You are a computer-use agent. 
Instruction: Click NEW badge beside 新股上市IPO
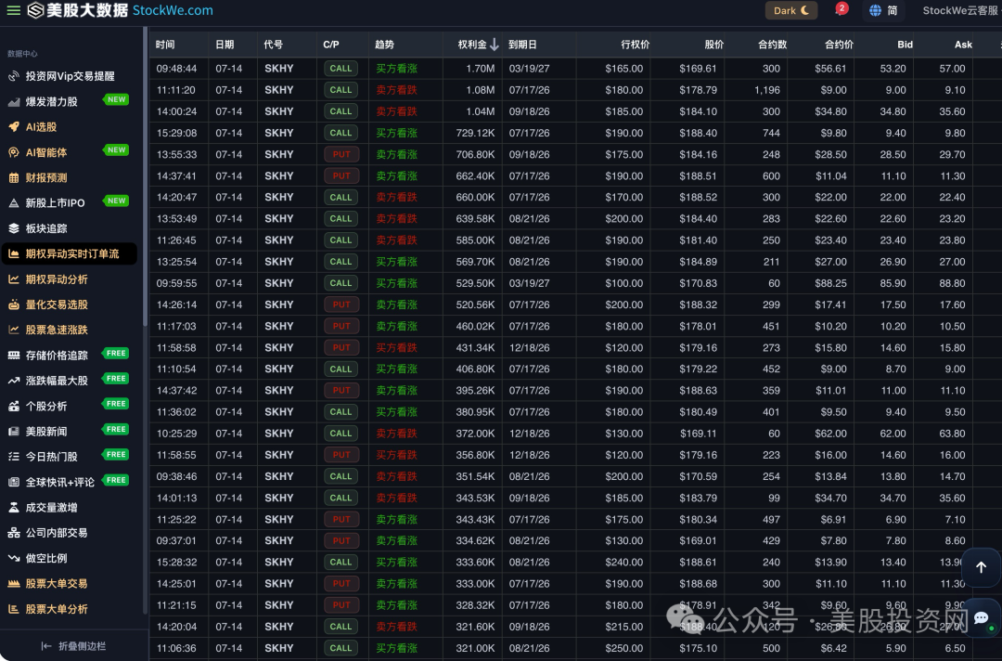[116, 201]
